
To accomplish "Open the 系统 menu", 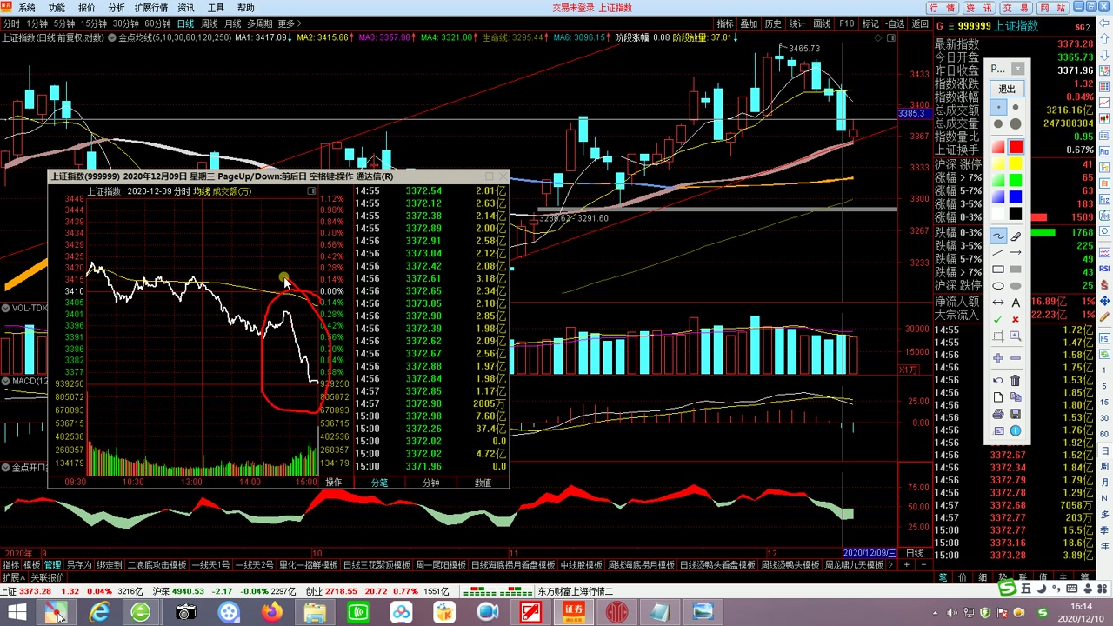I will (27, 8).
